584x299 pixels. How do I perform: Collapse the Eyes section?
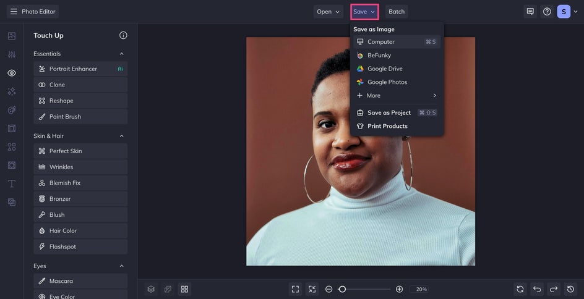[121, 266]
